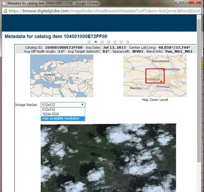Click the page favicon in title bar
The width and height of the screenshot is (204, 192).
4,3
